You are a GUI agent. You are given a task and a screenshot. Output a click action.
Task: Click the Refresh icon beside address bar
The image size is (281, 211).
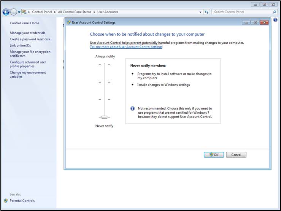(206, 12)
